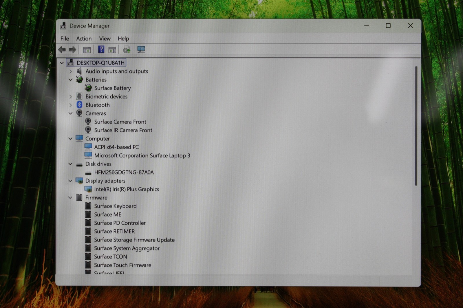The image size is (463, 308).
Task: Click the Microsoft Corporation Surface Laptop 3 monitor icon
Action: [88, 155]
